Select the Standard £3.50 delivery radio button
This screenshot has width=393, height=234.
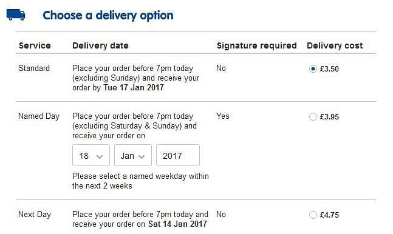pos(313,69)
